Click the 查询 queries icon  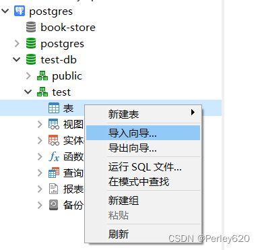[x=54, y=173]
